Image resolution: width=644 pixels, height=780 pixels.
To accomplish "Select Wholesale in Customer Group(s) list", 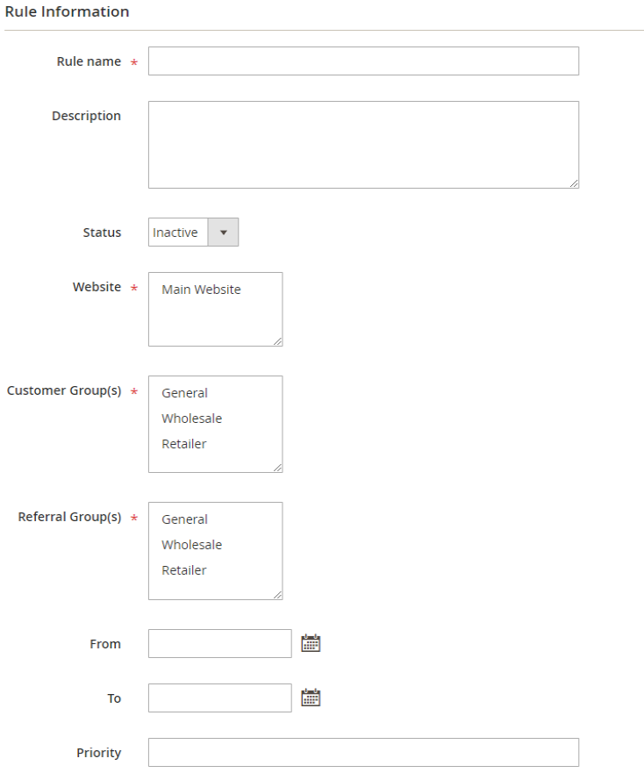I will pos(192,419).
